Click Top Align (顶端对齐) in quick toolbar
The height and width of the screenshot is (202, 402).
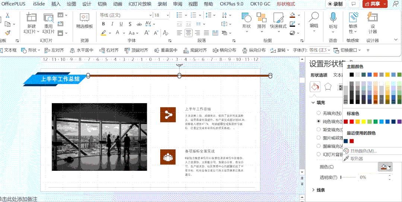[x=136, y=50]
